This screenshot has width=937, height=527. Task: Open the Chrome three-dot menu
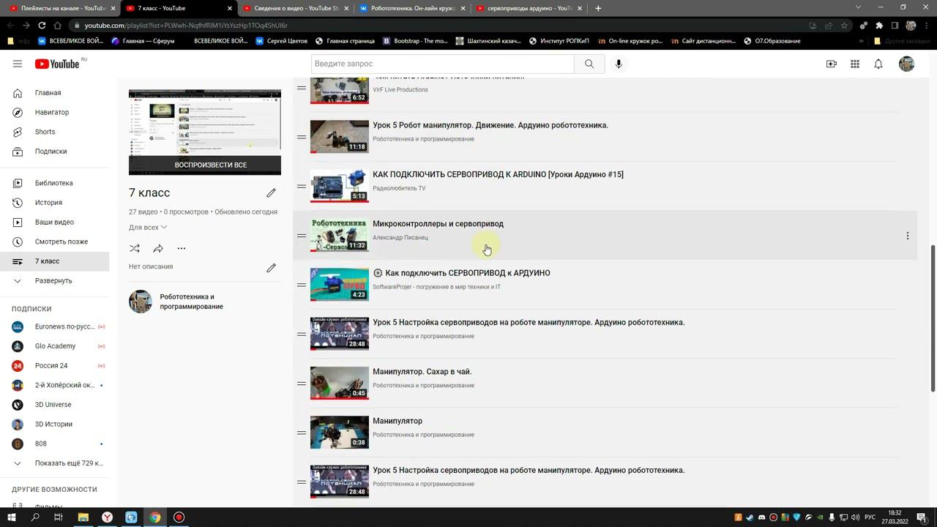[x=926, y=26]
